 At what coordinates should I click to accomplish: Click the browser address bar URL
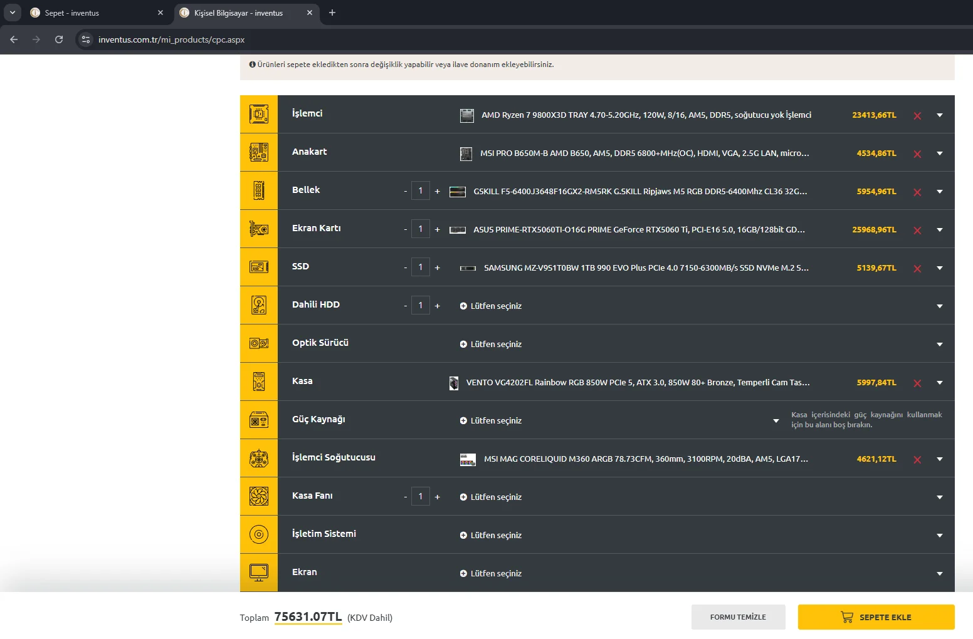[171, 39]
